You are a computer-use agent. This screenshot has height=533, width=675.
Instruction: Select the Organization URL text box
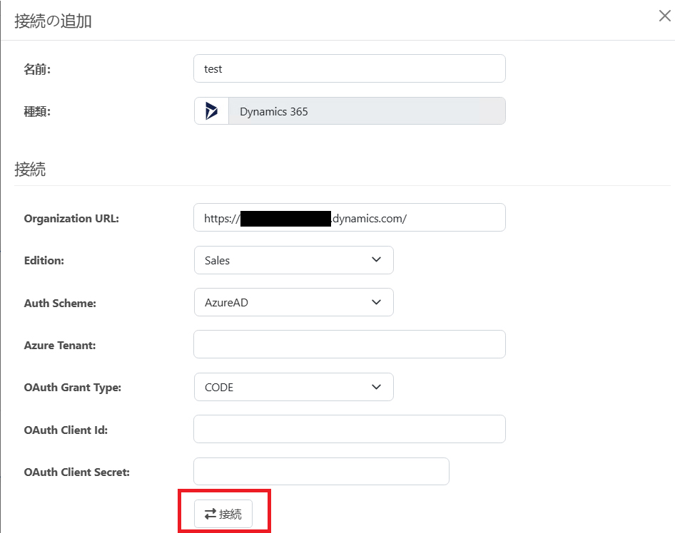(350, 217)
